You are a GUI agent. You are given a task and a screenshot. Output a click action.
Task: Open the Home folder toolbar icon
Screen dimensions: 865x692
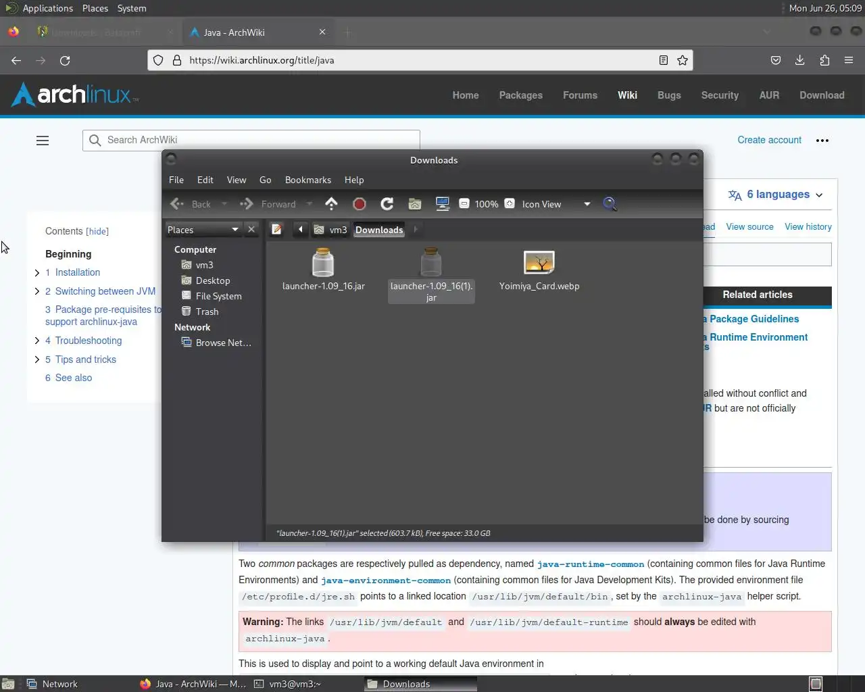415,203
